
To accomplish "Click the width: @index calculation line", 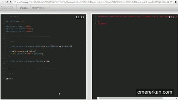I will [27, 54].
